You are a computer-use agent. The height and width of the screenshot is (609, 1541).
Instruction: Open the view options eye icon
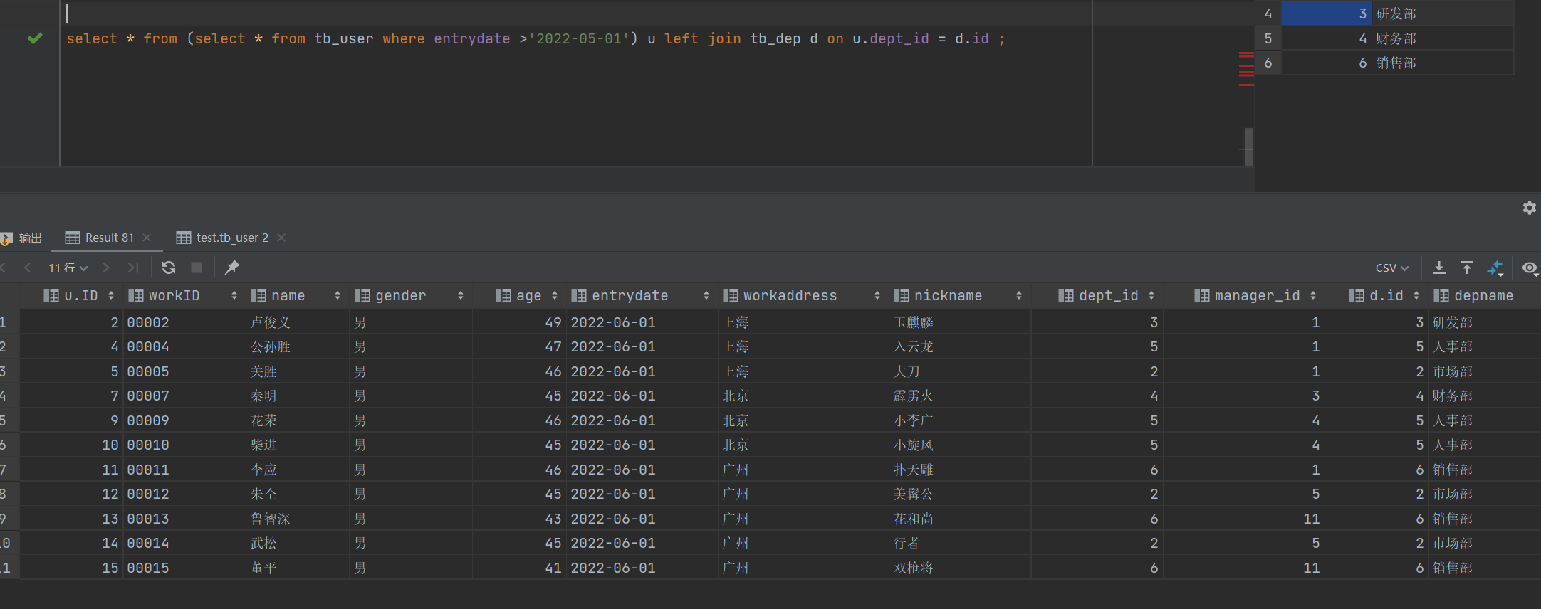1530,268
